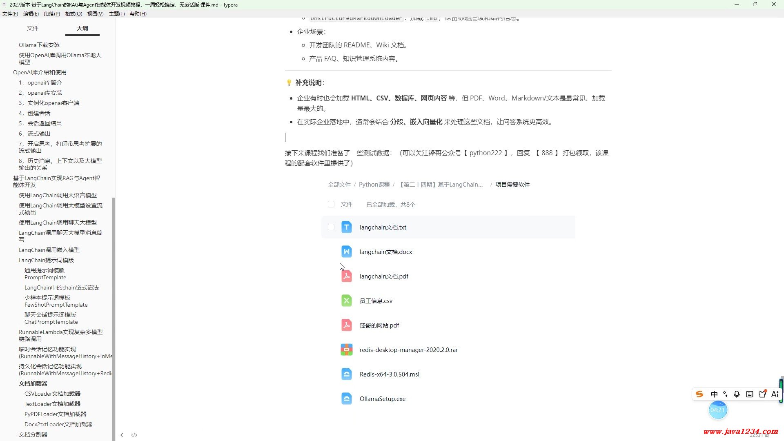784x441 pixels.
Task: Collapse sidebar with back arrow icon
Action: click(x=122, y=435)
